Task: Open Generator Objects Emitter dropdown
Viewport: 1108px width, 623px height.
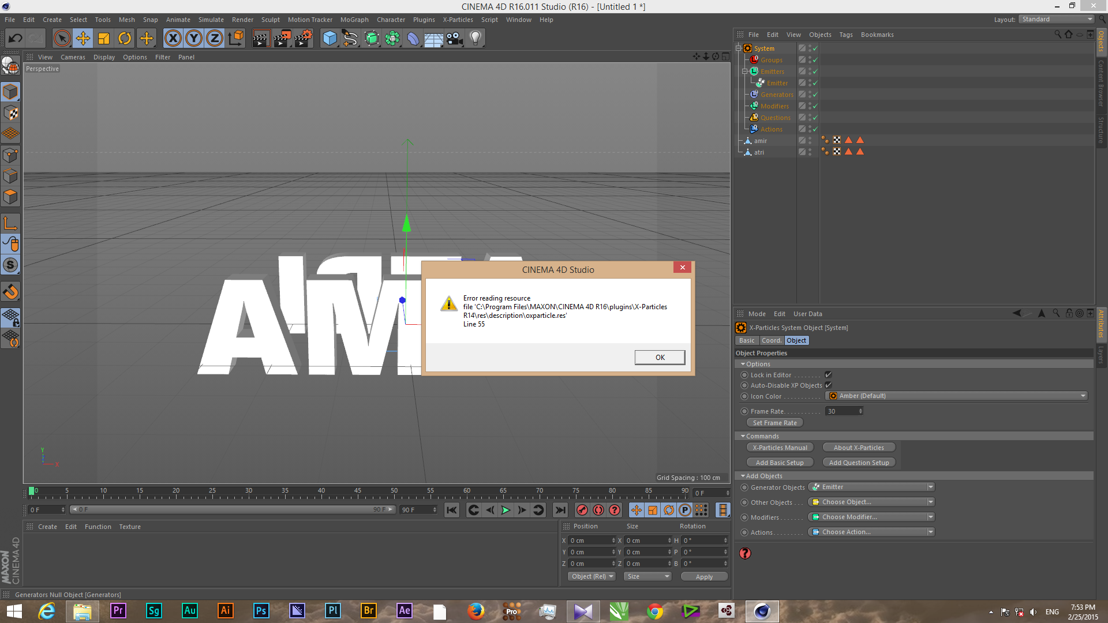Action: [x=872, y=487]
